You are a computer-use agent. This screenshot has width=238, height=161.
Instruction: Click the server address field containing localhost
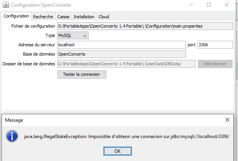(x=121, y=45)
